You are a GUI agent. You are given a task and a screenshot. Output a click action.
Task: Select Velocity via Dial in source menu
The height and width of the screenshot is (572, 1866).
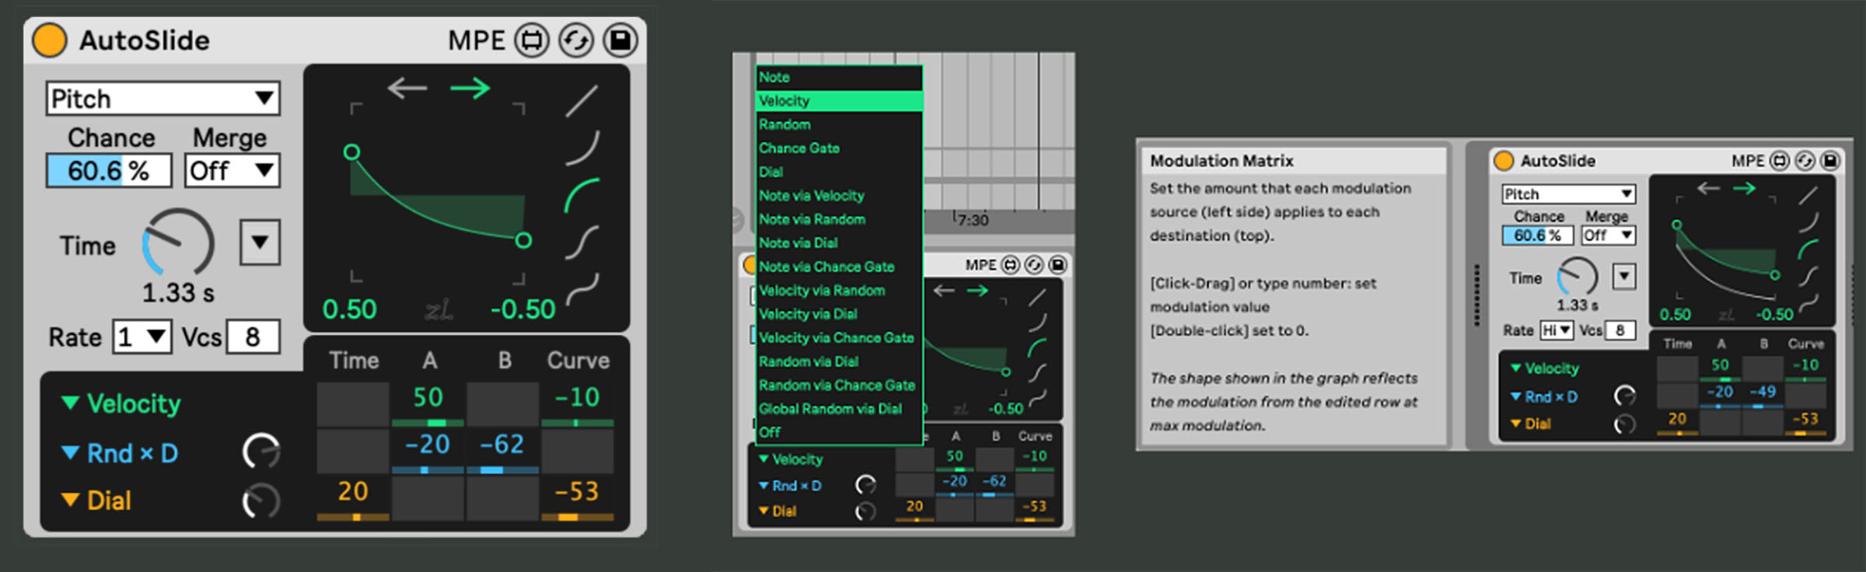coord(840,314)
